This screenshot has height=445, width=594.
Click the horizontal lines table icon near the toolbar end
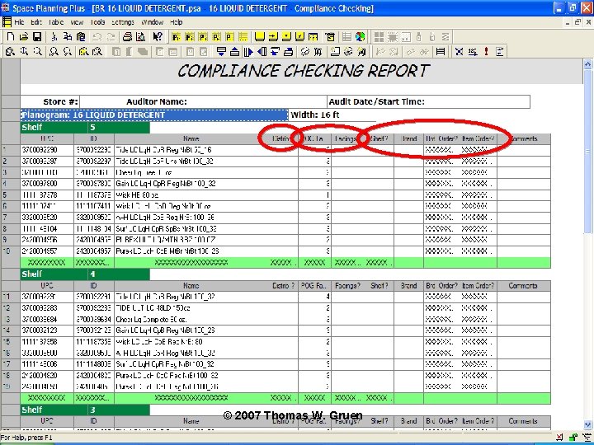441,51
